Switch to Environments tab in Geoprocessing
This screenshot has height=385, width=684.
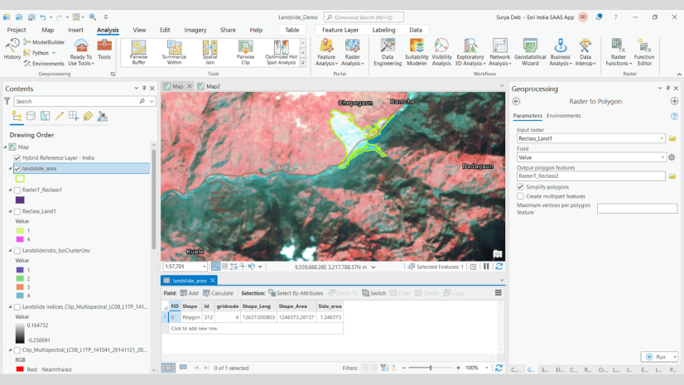point(564,116)
